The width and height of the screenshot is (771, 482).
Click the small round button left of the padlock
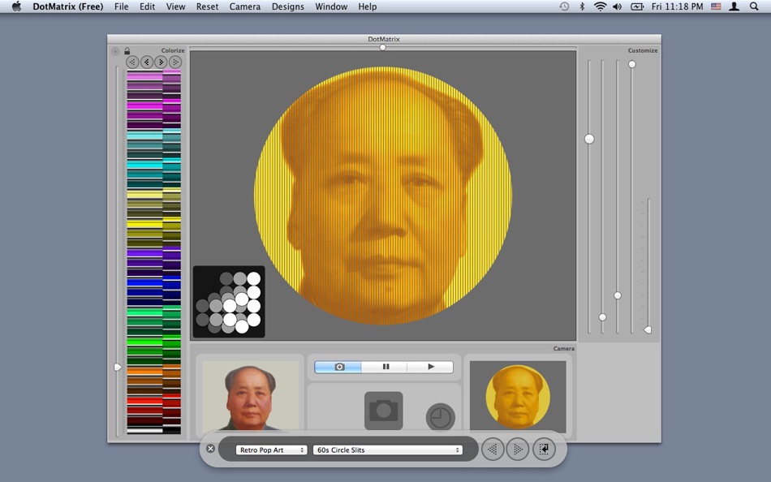click(115, 51)
